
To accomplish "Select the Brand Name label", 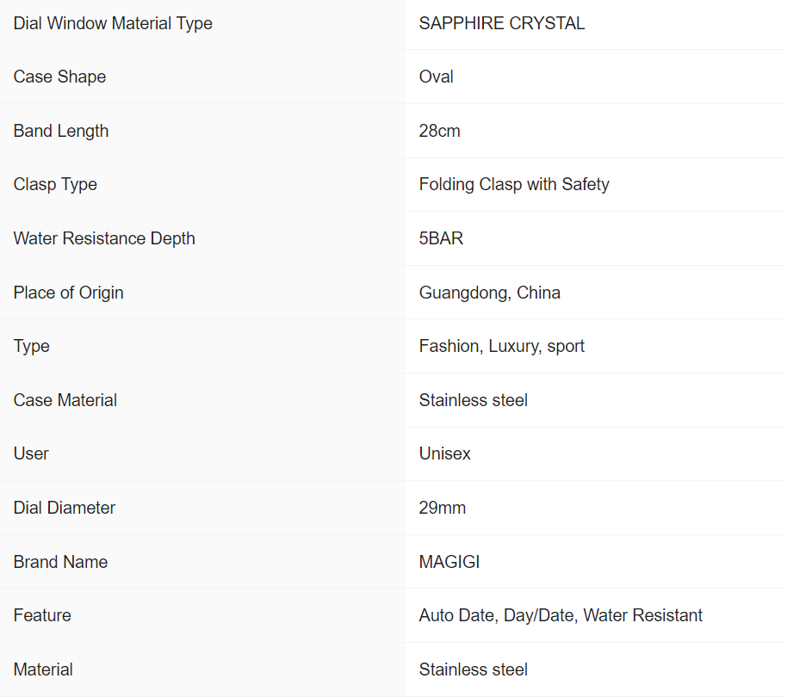I will pyautogui.click(x=60, y=562).
